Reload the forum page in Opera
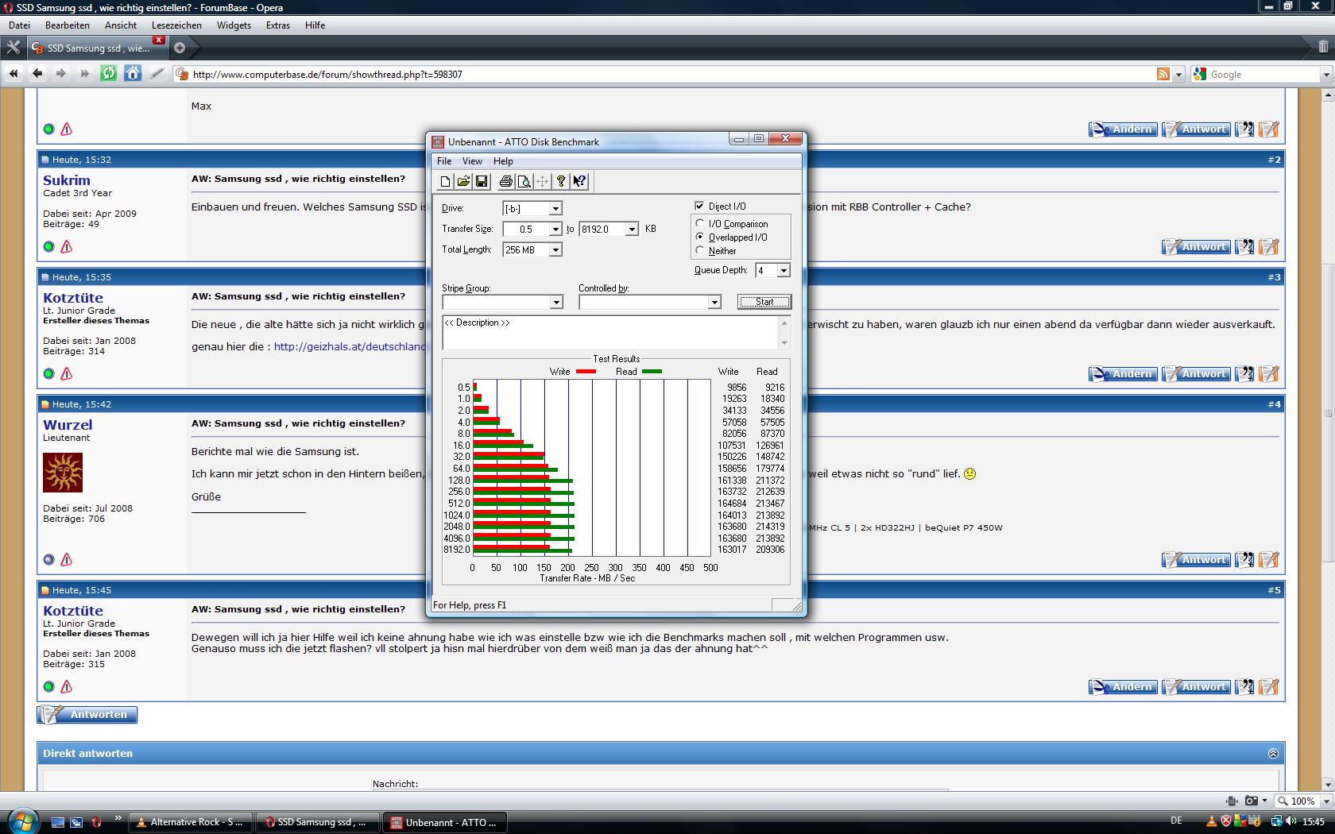The width and height of the screenshot is (1335, 834). point(108,74)
